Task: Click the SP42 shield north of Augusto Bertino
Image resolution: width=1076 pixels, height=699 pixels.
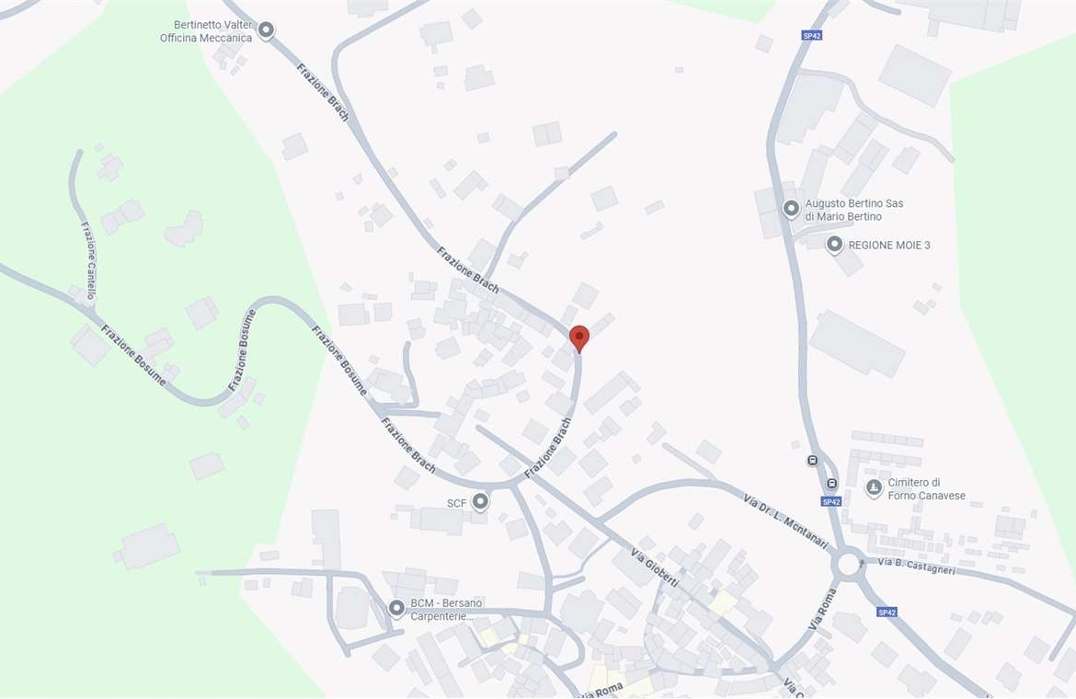Action: (812, 36)
